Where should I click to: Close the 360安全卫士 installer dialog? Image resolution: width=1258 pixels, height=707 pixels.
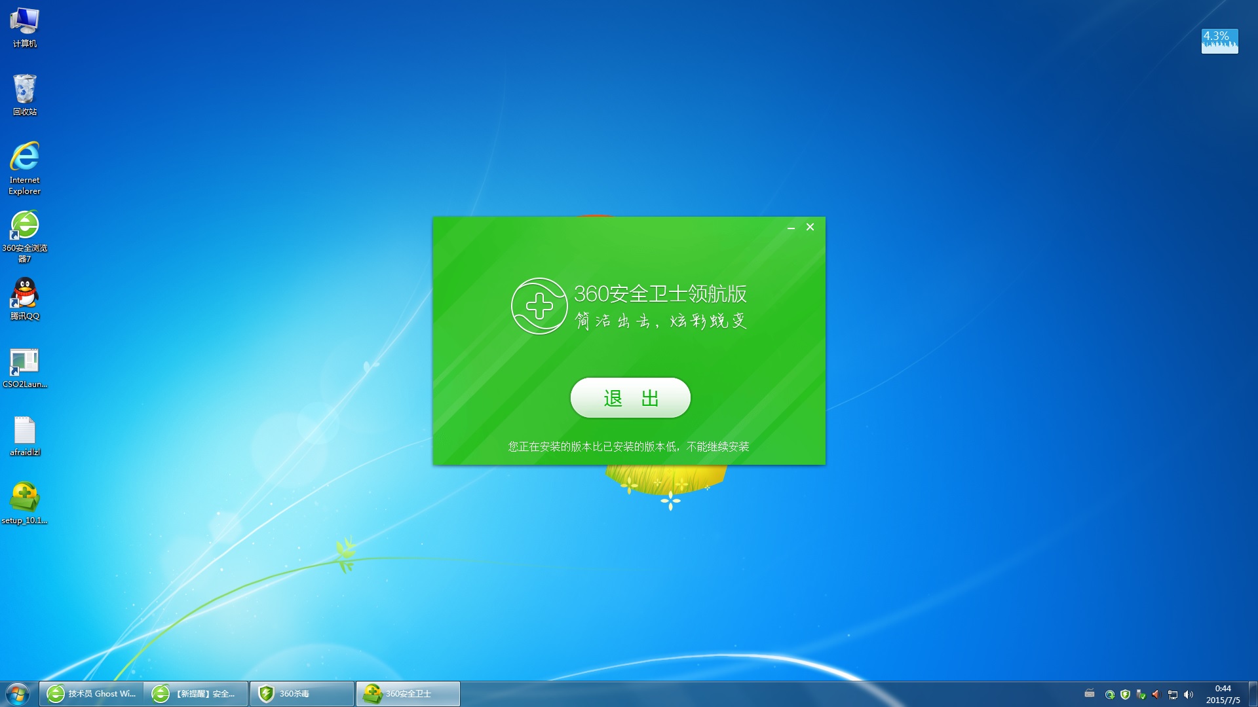point(810,227)
